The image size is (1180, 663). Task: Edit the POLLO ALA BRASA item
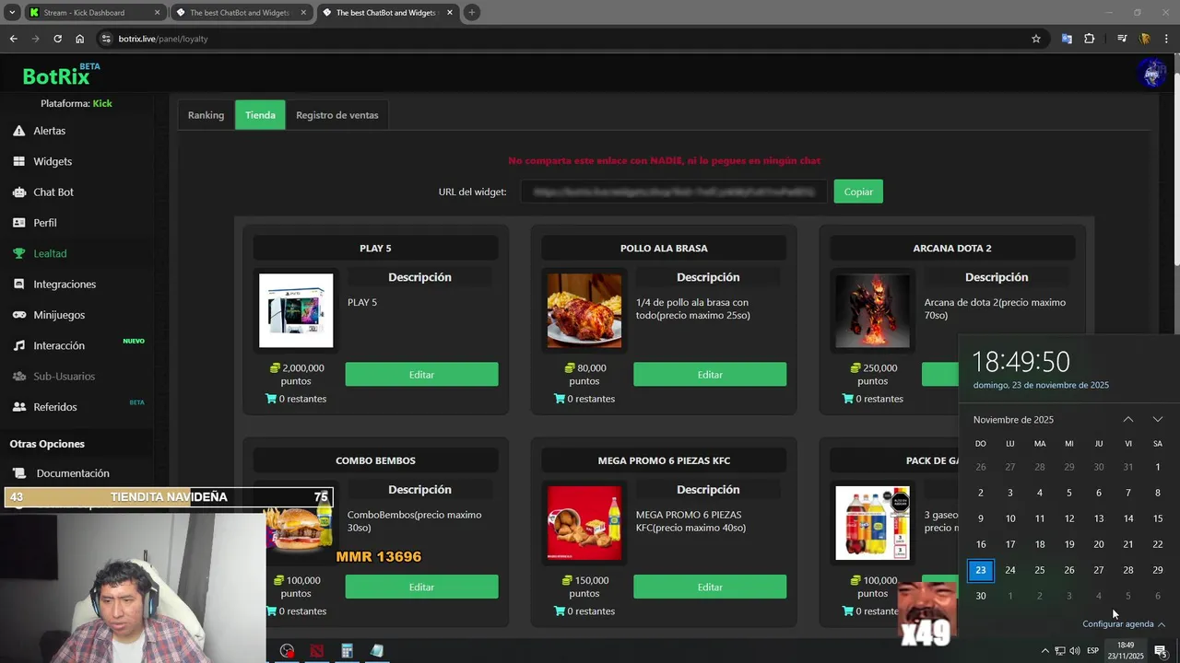pos(710,375)
